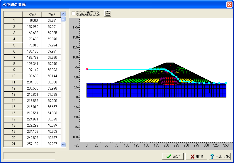
Task: Click Y cell with value 69.974
Action: [51, 45]
